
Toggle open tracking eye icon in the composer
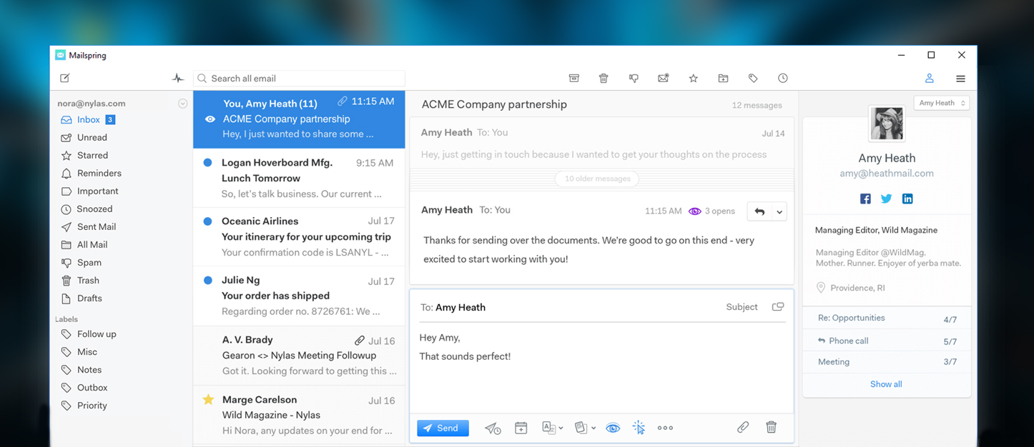tap(613, 428)
